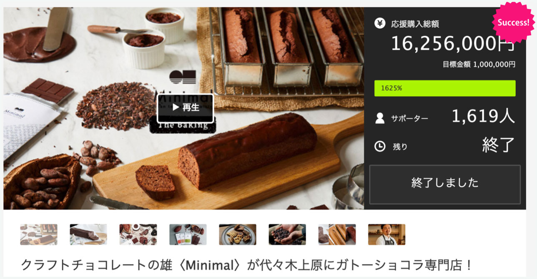
Task: Click the project title mentioning 〈Minimal〉
Action: pyautogui.click(x=247, y=264)
